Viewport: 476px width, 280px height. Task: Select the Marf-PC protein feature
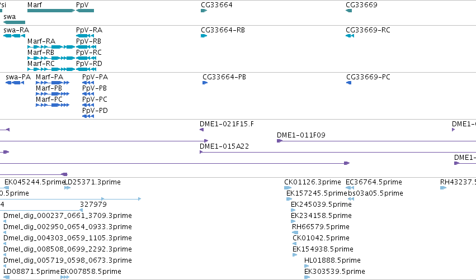coord(53,105)
